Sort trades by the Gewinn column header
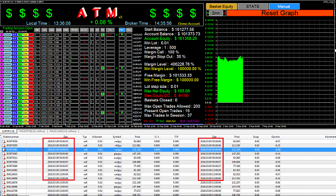The image size is (336, 196). tap(275, 137)
